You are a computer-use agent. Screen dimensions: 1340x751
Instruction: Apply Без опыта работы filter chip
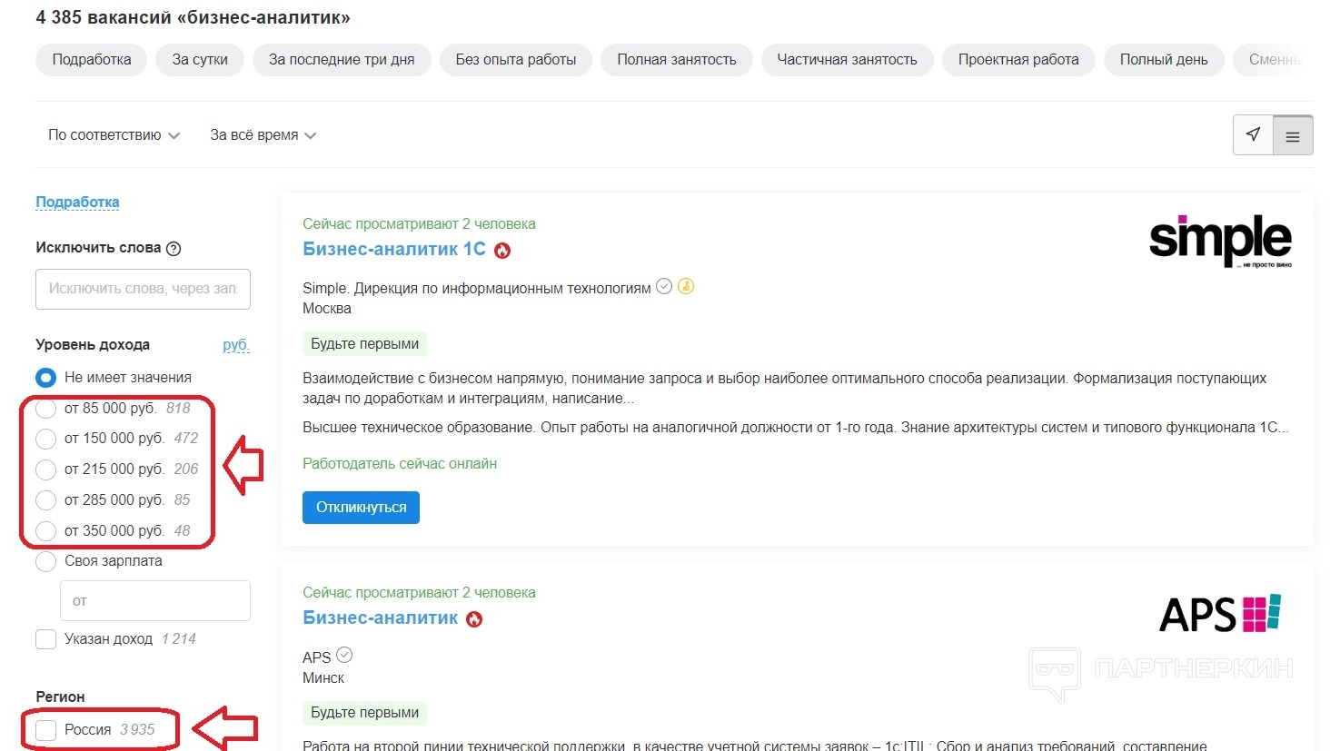tap(515, 60)
